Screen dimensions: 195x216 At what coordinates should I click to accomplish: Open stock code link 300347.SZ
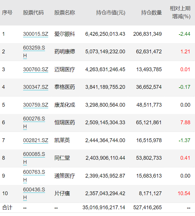point(36,87)
